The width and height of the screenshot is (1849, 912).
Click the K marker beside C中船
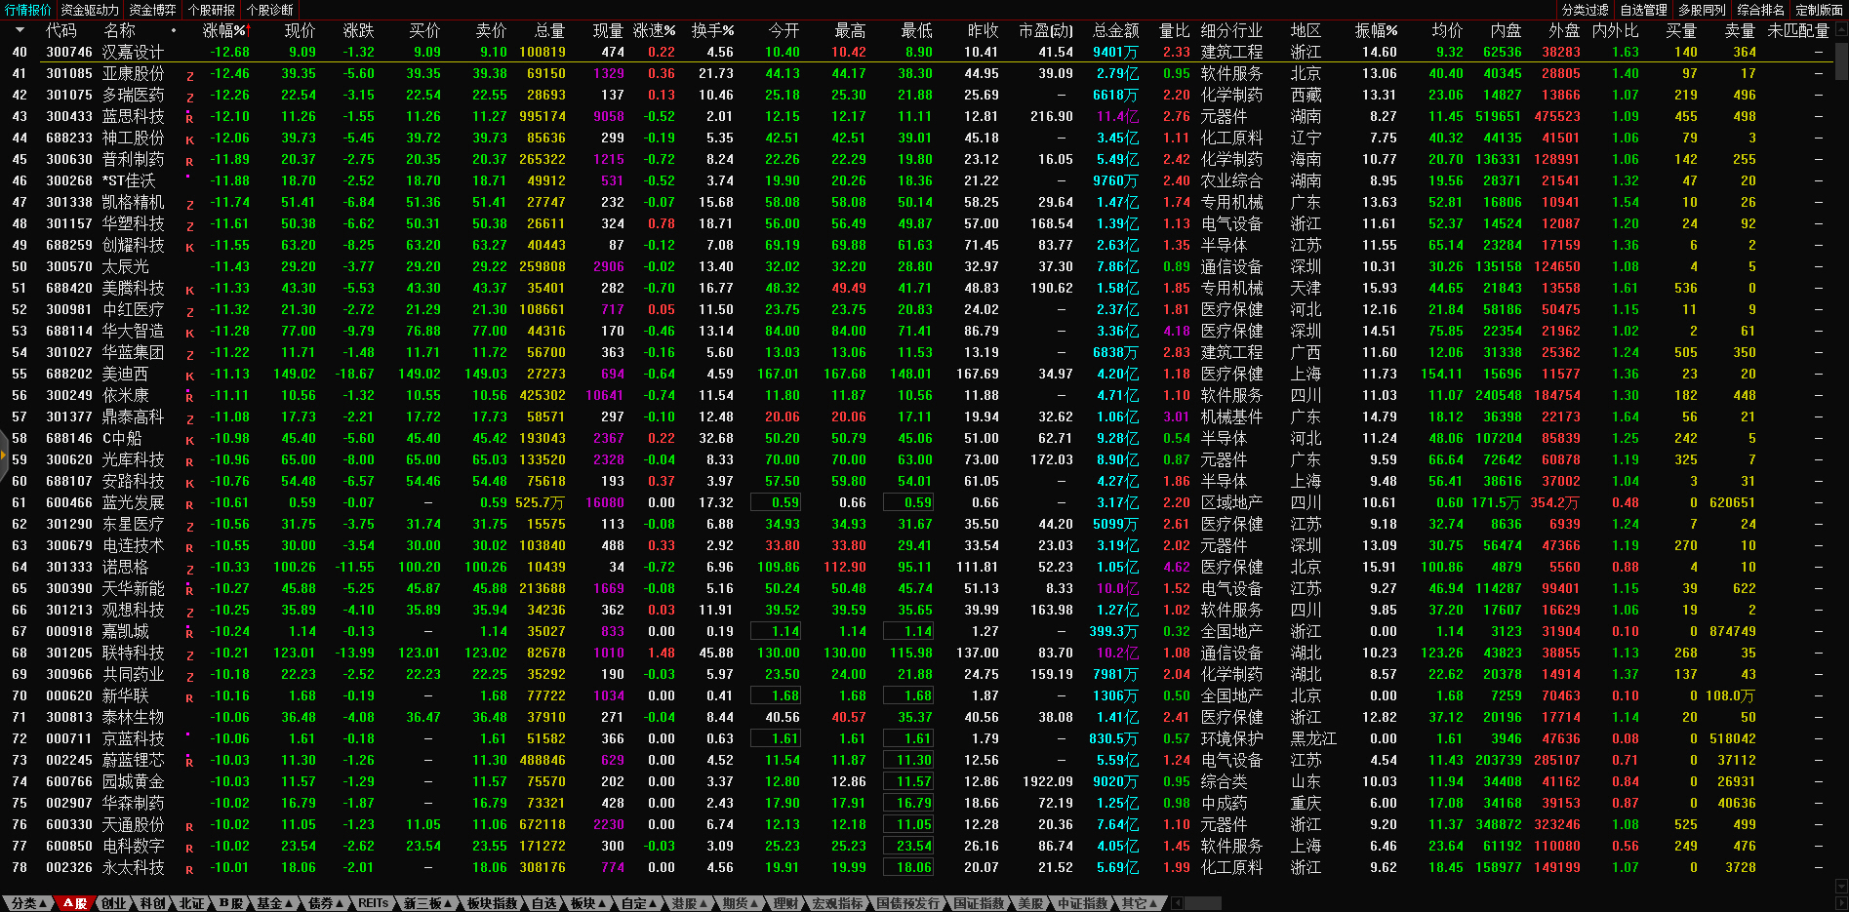(189, 440)
